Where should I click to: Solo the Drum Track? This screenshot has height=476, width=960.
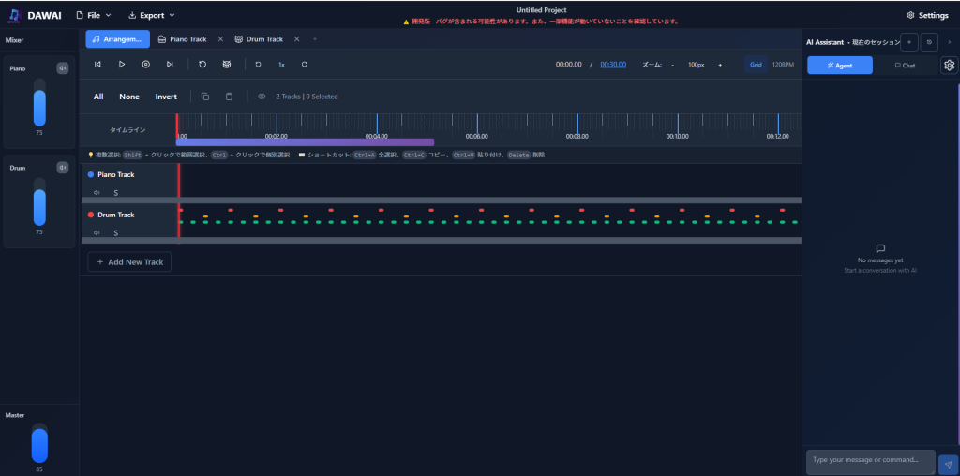click(x=115, y=232)
